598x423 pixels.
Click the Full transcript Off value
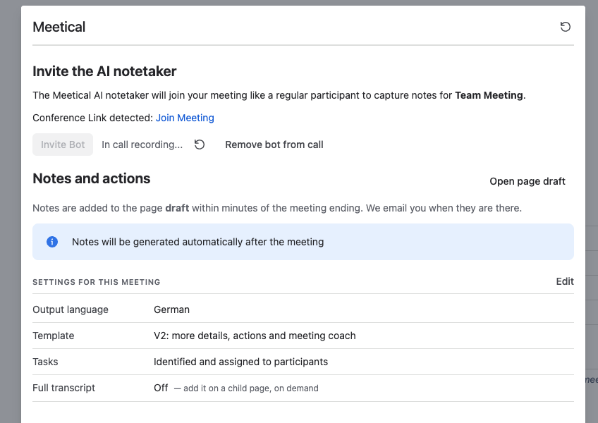pyautogui.click(x=161, y=388)
